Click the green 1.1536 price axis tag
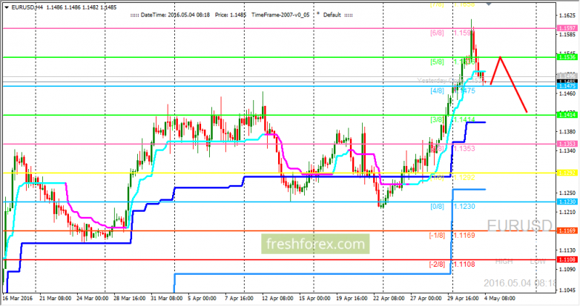Image resolution: width=580 pixels, height=306 pixels. [567, 57]
